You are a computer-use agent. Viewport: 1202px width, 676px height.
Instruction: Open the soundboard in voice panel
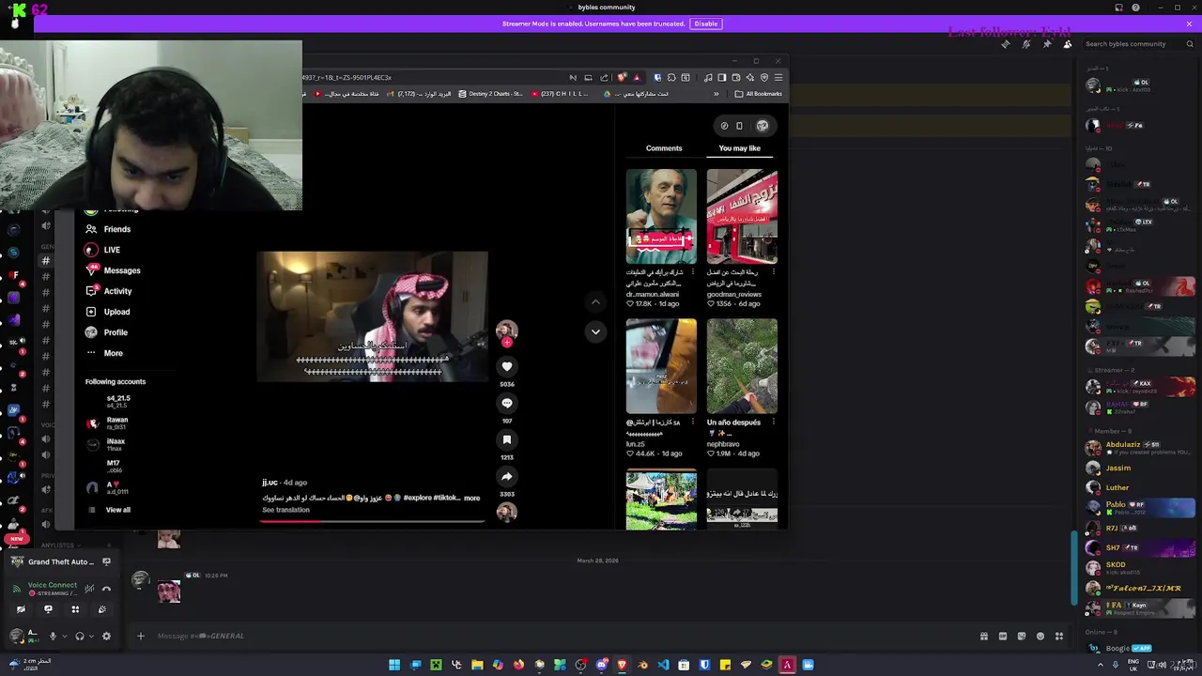[x=102, y=609]
